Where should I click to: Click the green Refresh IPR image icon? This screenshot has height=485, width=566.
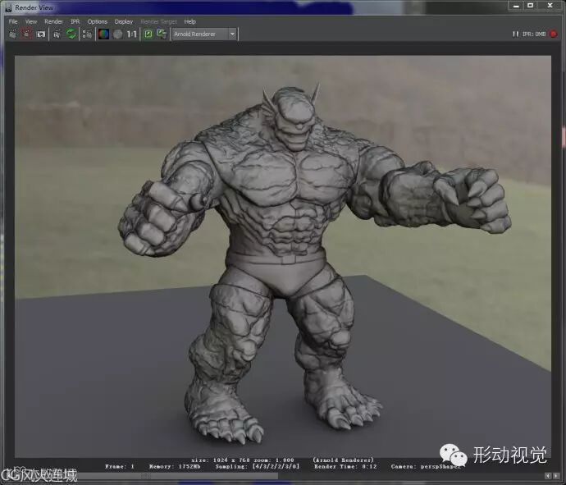click(x=71, y=34)
